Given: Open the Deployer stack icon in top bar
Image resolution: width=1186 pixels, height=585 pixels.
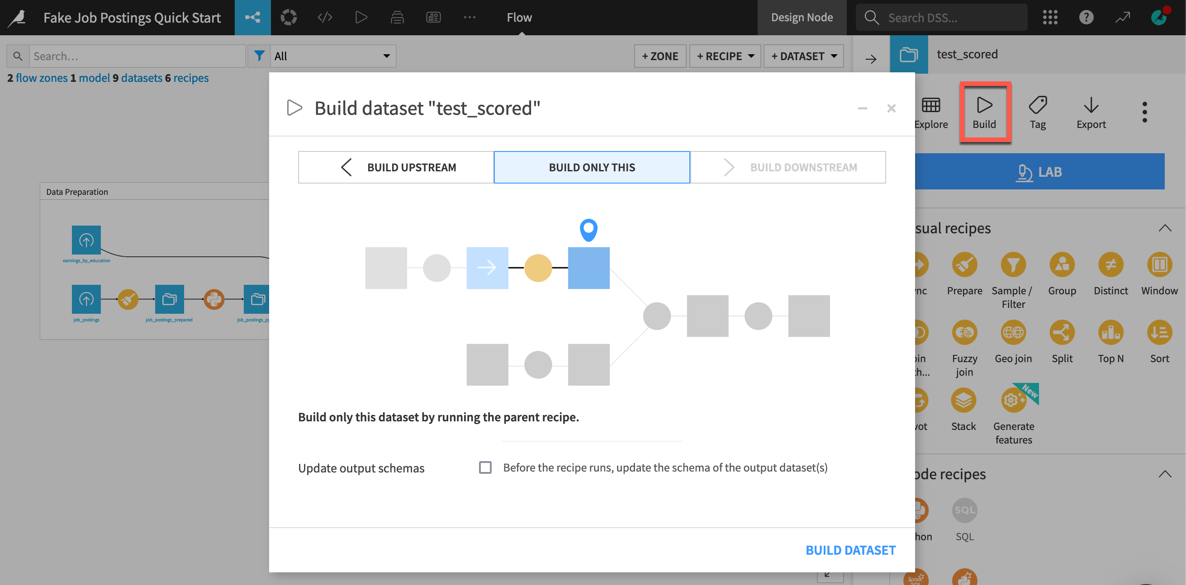Looking at the screenshot, I should [x=397, y=18].
